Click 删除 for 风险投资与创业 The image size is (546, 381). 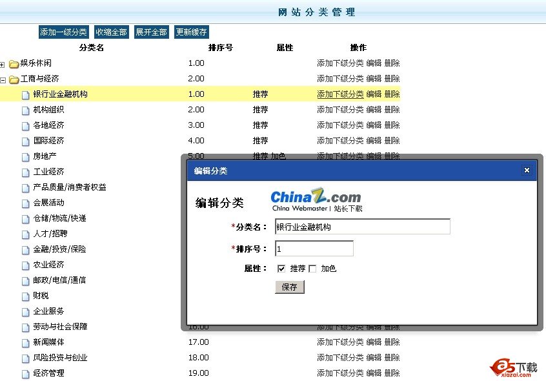392,358
